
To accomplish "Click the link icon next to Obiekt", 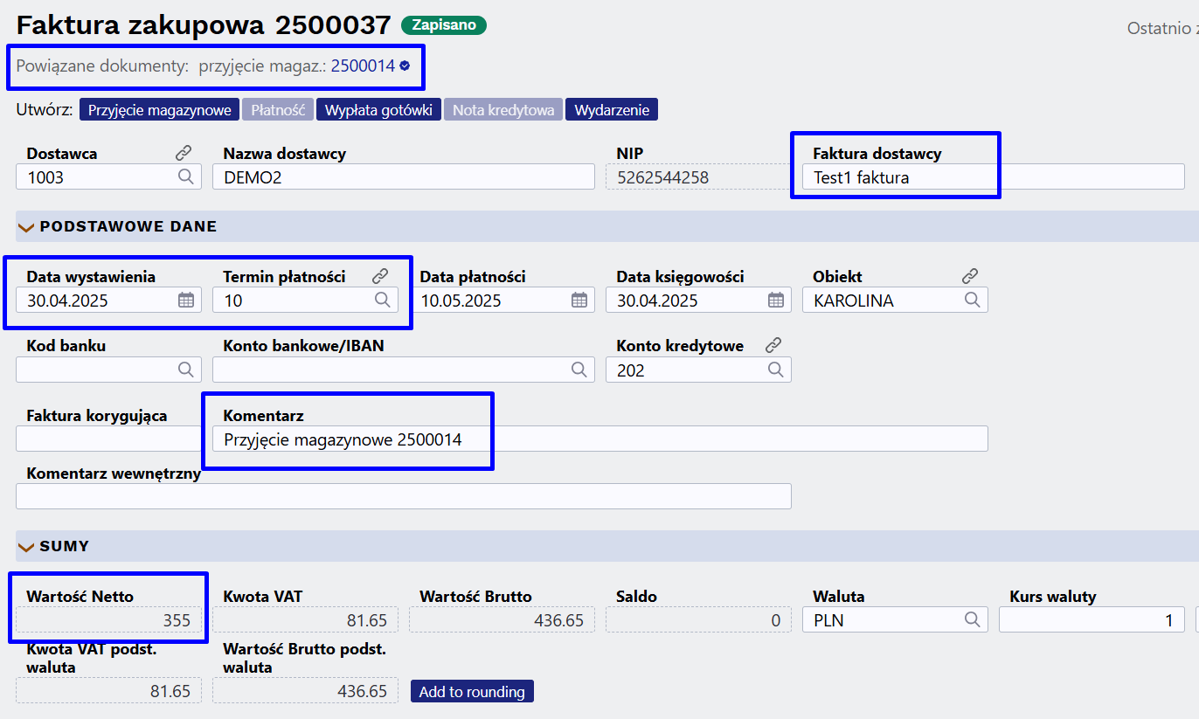I will [970, 276].
